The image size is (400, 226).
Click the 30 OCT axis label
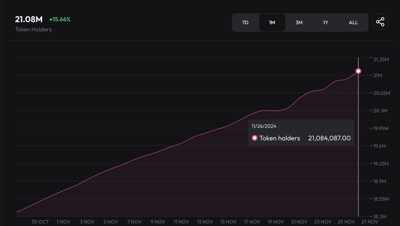40,222
